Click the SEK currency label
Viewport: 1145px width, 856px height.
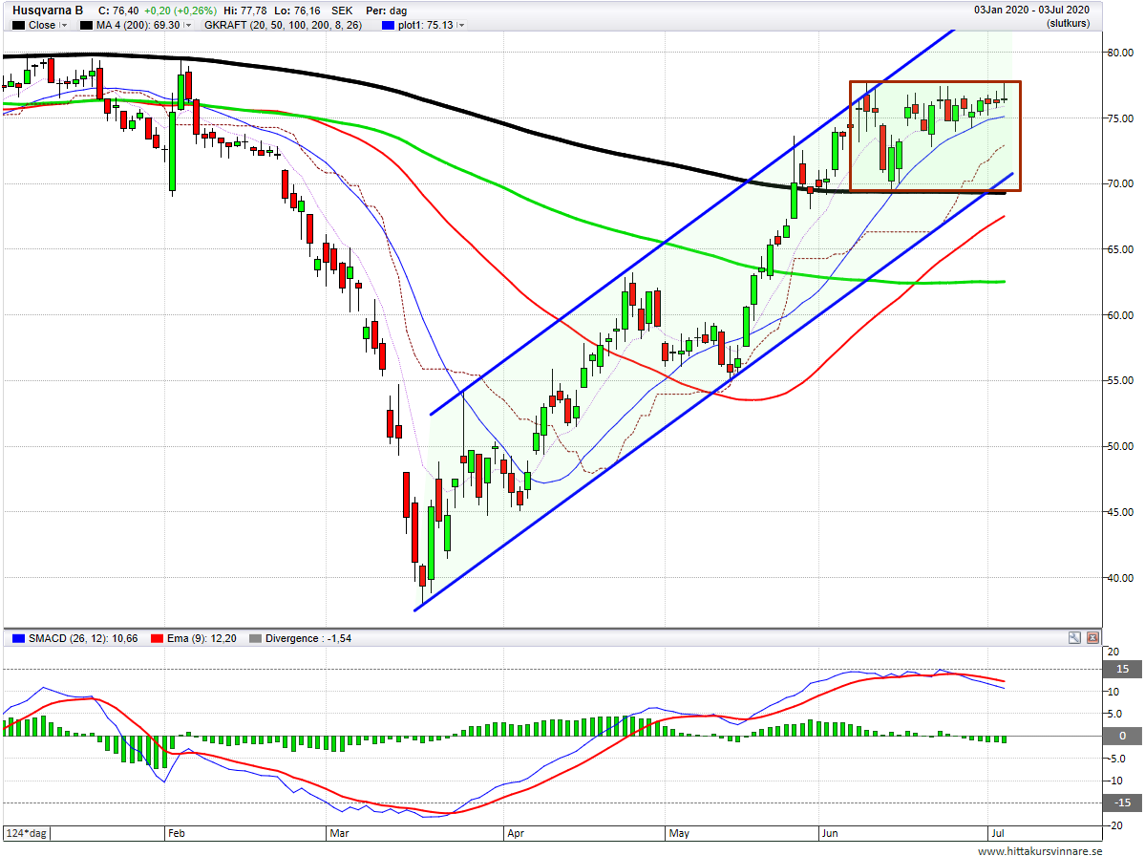click(x=342, y=11)
